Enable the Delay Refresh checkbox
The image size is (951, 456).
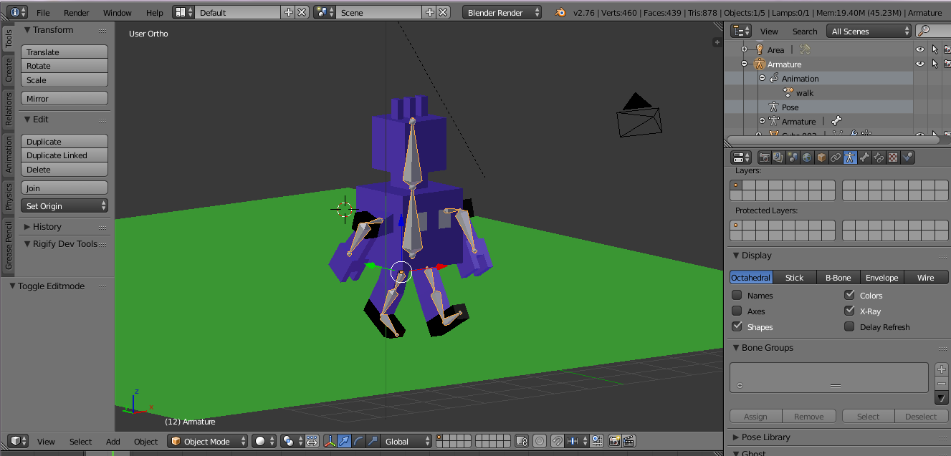(849, 326)
